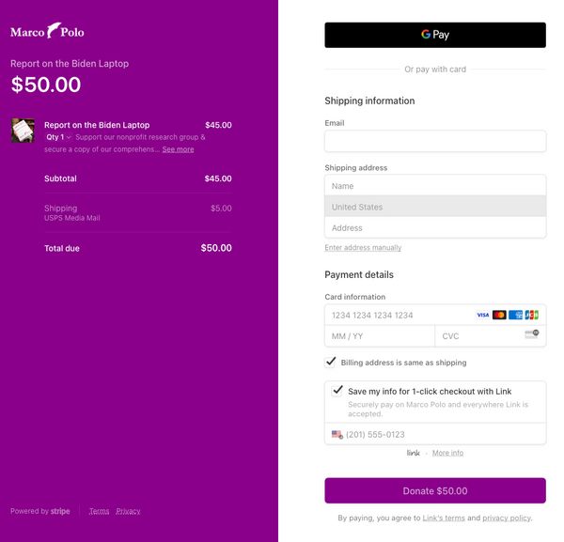The height and width of the screenshot is (542, 564).
Task: Toggle Save my info for 1-click checkout
Action: [337, 391]
